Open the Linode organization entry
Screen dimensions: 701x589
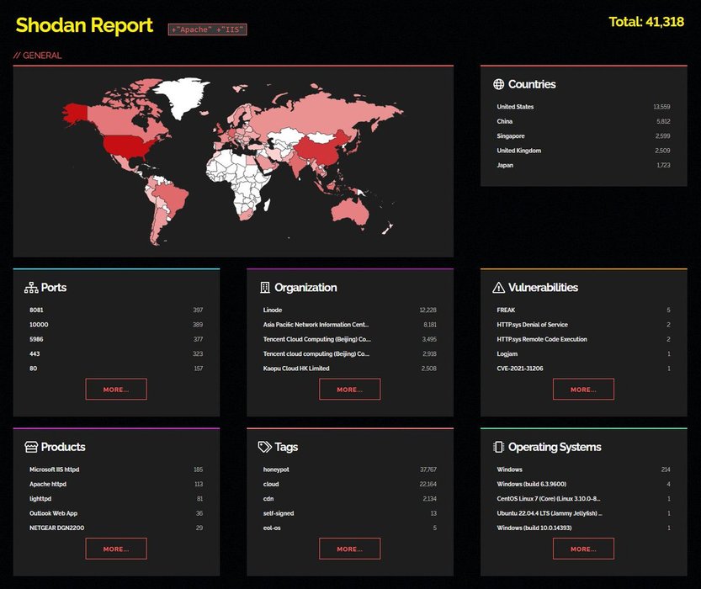(x=273, y=310)
